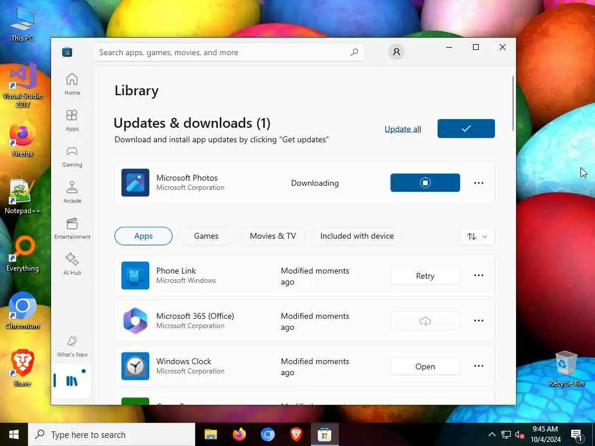The width and height of the screenshot is (595, 446).
Task: Open Brave from the taskbar
Action: pyautogui.click(x=296, y=434)
